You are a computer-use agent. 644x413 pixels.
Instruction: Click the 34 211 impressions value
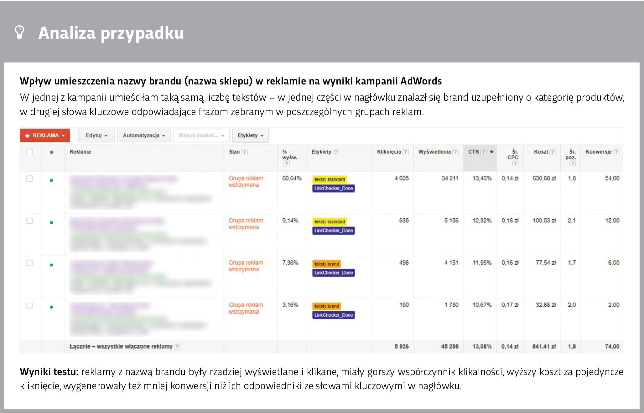click(x=450, y=178)
